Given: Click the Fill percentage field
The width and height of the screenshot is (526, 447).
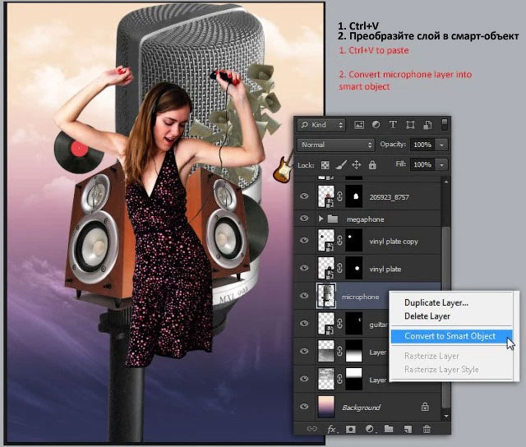Looking at the screenshot, I should (422, 164).
